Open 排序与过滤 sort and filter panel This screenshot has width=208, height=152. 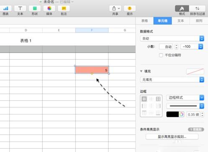197,9
